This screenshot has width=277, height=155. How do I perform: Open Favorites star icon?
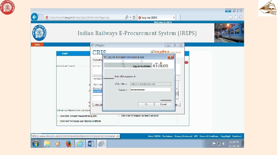(x=236, y=17)
